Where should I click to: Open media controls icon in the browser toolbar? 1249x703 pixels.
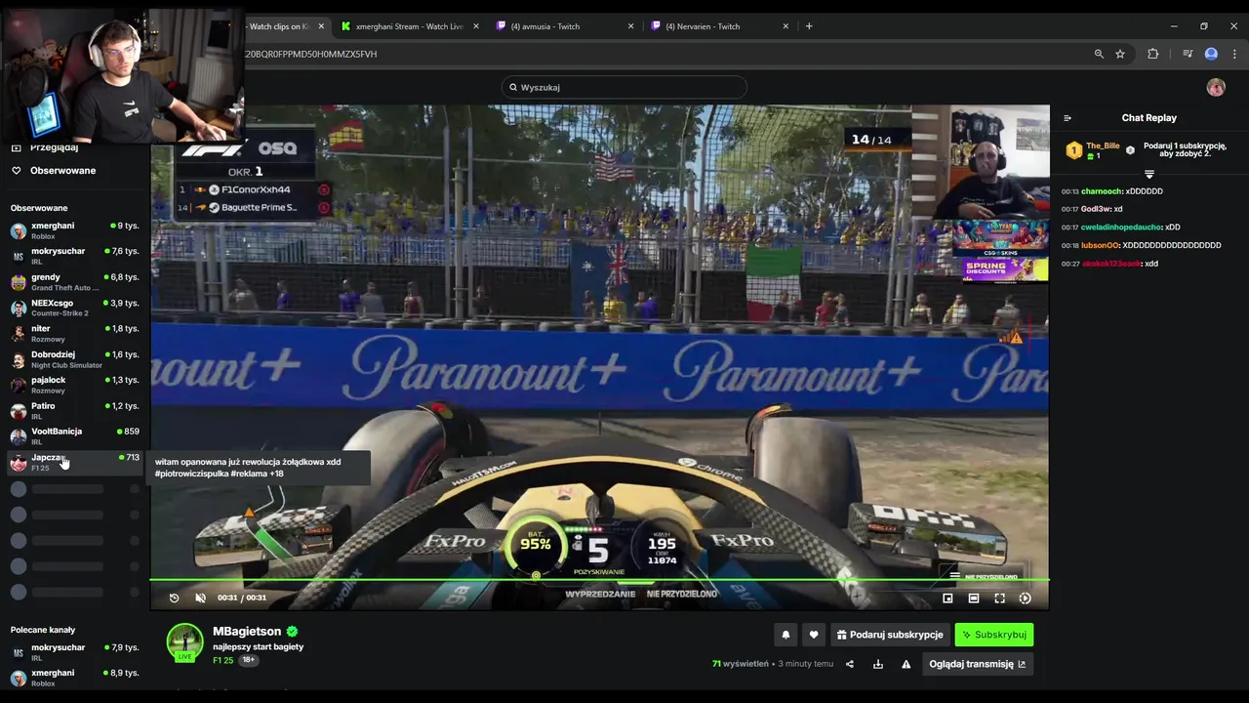click(1187, 55)
